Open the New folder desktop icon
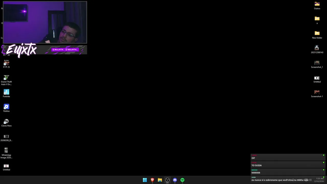 [x=317, y=35]
